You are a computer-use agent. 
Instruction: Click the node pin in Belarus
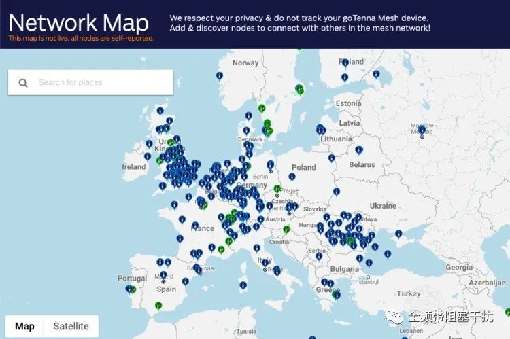[359, 150]
